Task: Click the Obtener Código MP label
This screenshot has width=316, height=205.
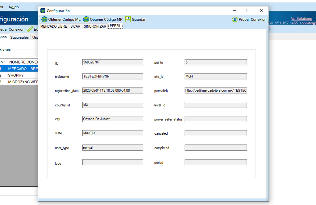Action: [x=106, y=19]
